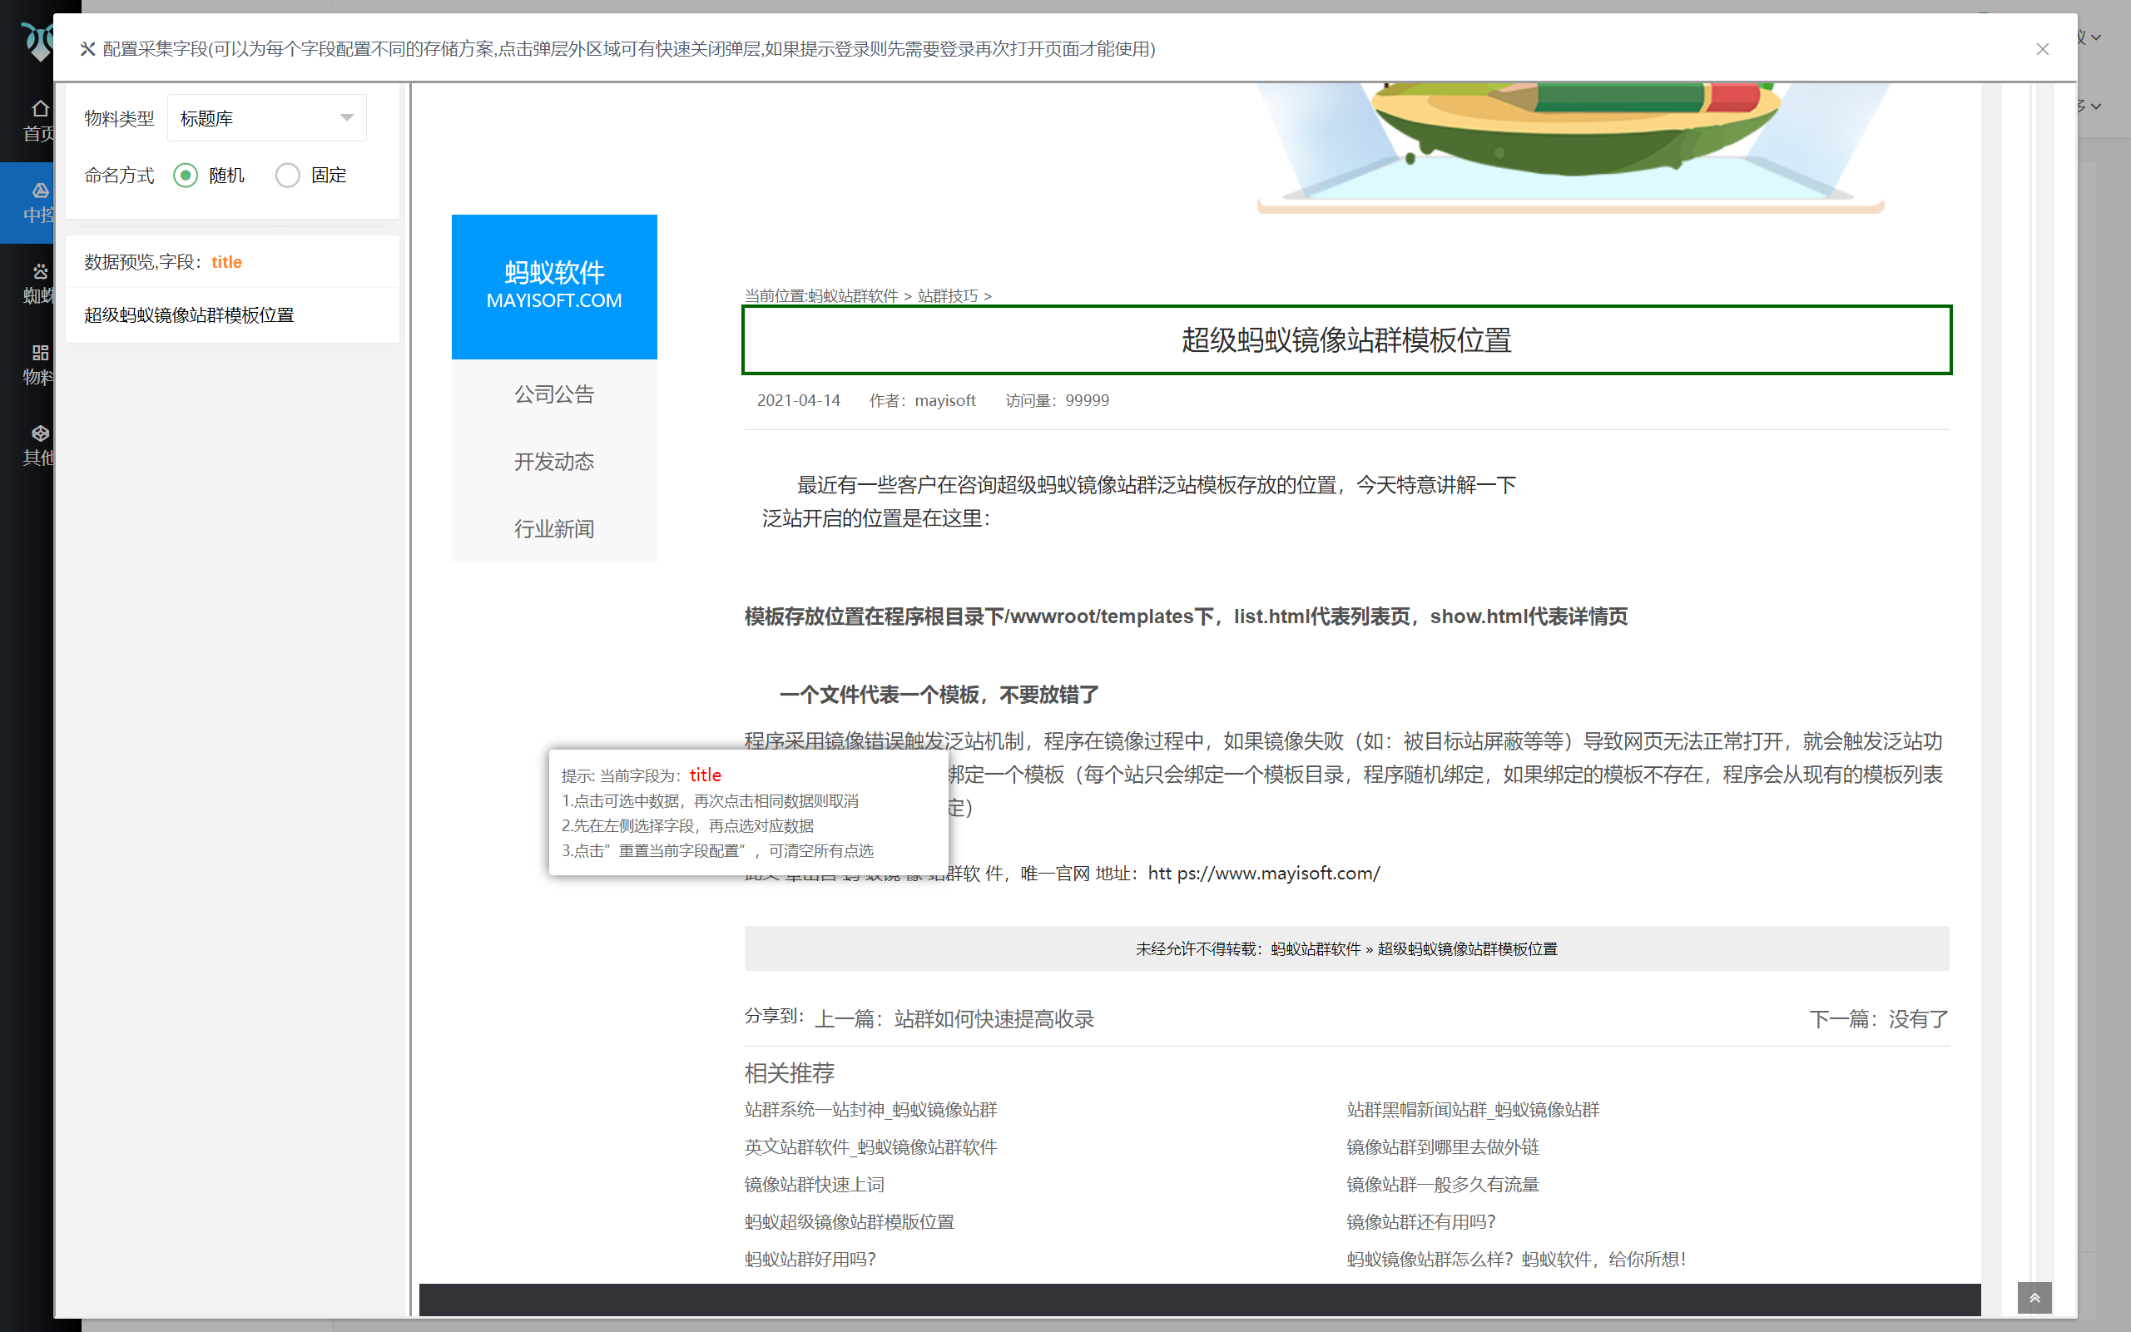Select the 固定 naming radio button
This screenshot has width=2131, height=1332.
(x=287, y=176)
